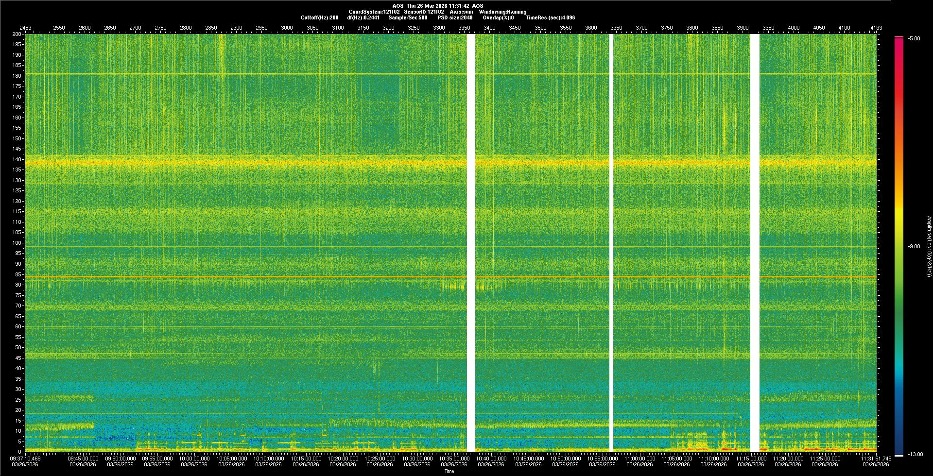This screenshot has height=476, width=933.
Task: Click the white data gap near 11:15
Action: [755, 243]
